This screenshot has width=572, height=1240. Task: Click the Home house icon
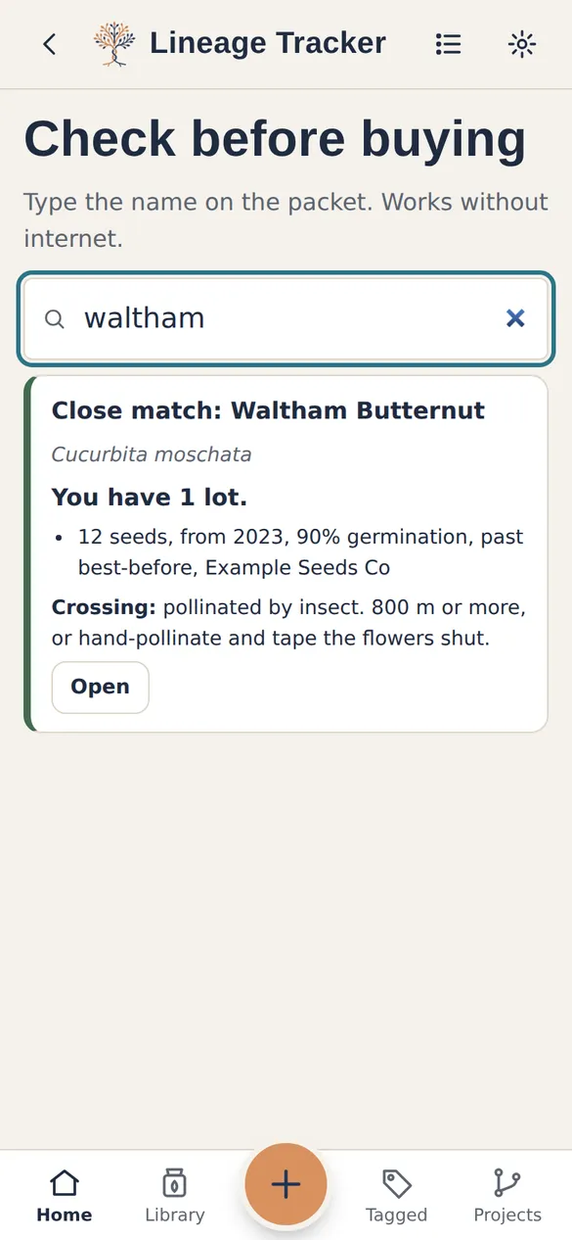(x=65, y=1183)
